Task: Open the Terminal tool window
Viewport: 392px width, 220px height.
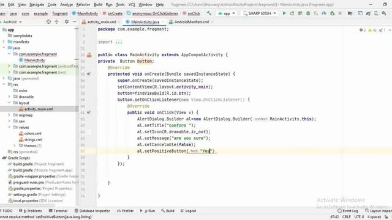Action: [58, 211]
